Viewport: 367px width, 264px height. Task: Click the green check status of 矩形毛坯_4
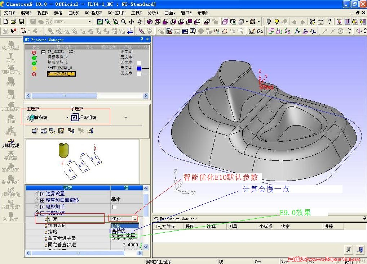(34, 63)
